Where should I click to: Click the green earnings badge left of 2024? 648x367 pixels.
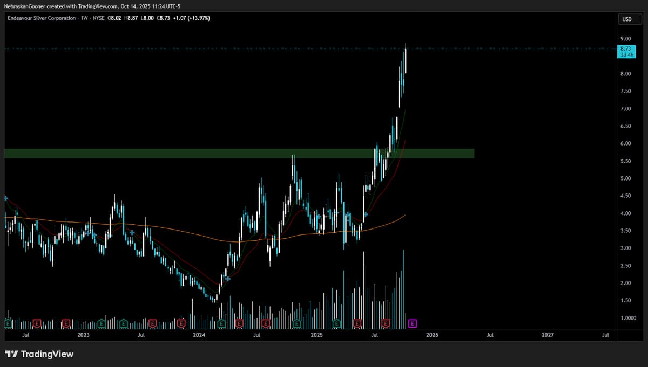[124, 323]
